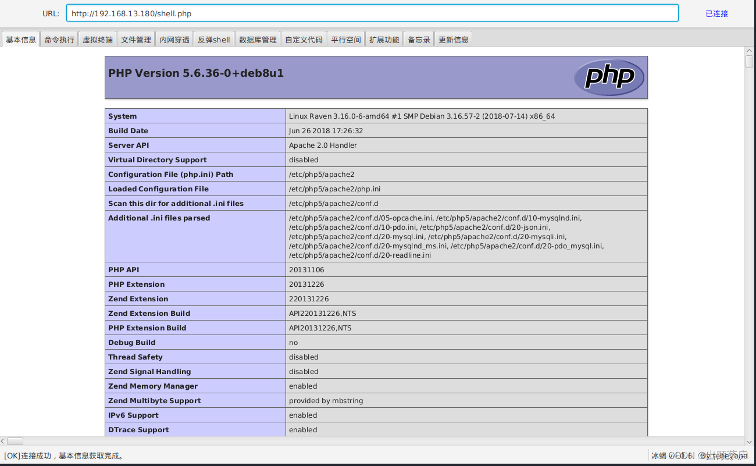Click the Server API label

click(129, 145)
